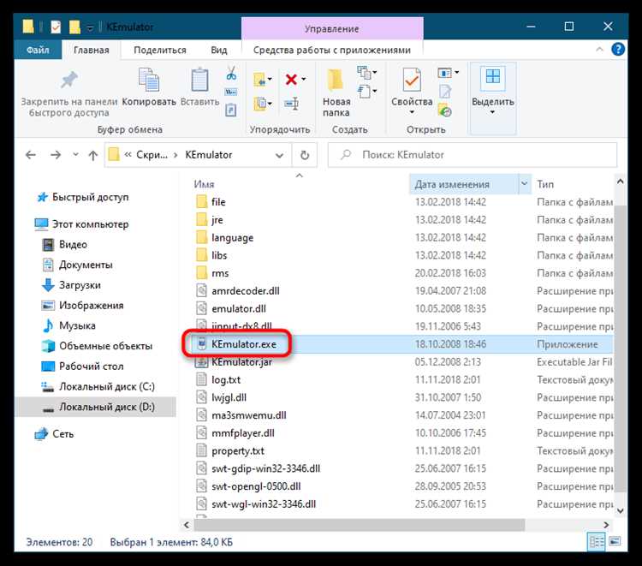Click the Refresh address bar button

305,155
